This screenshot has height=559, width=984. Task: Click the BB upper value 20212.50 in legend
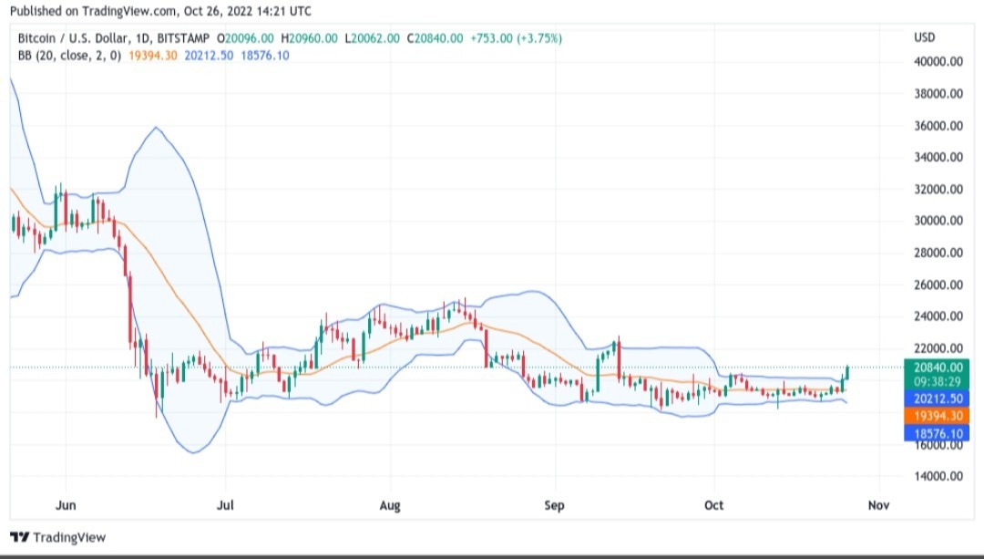click(209, 56)
